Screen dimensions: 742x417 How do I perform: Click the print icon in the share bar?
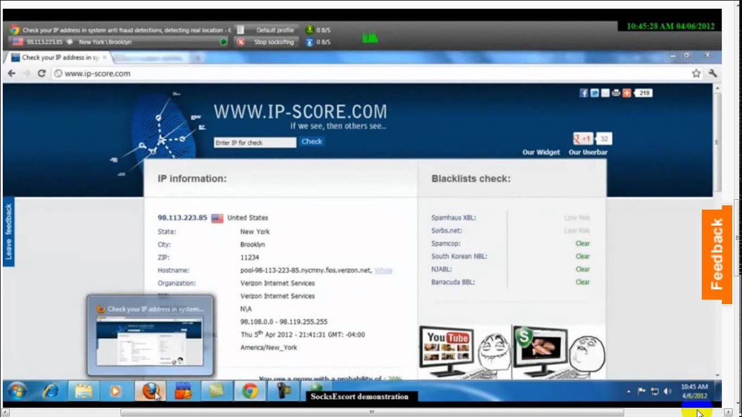tap(616, 93)
